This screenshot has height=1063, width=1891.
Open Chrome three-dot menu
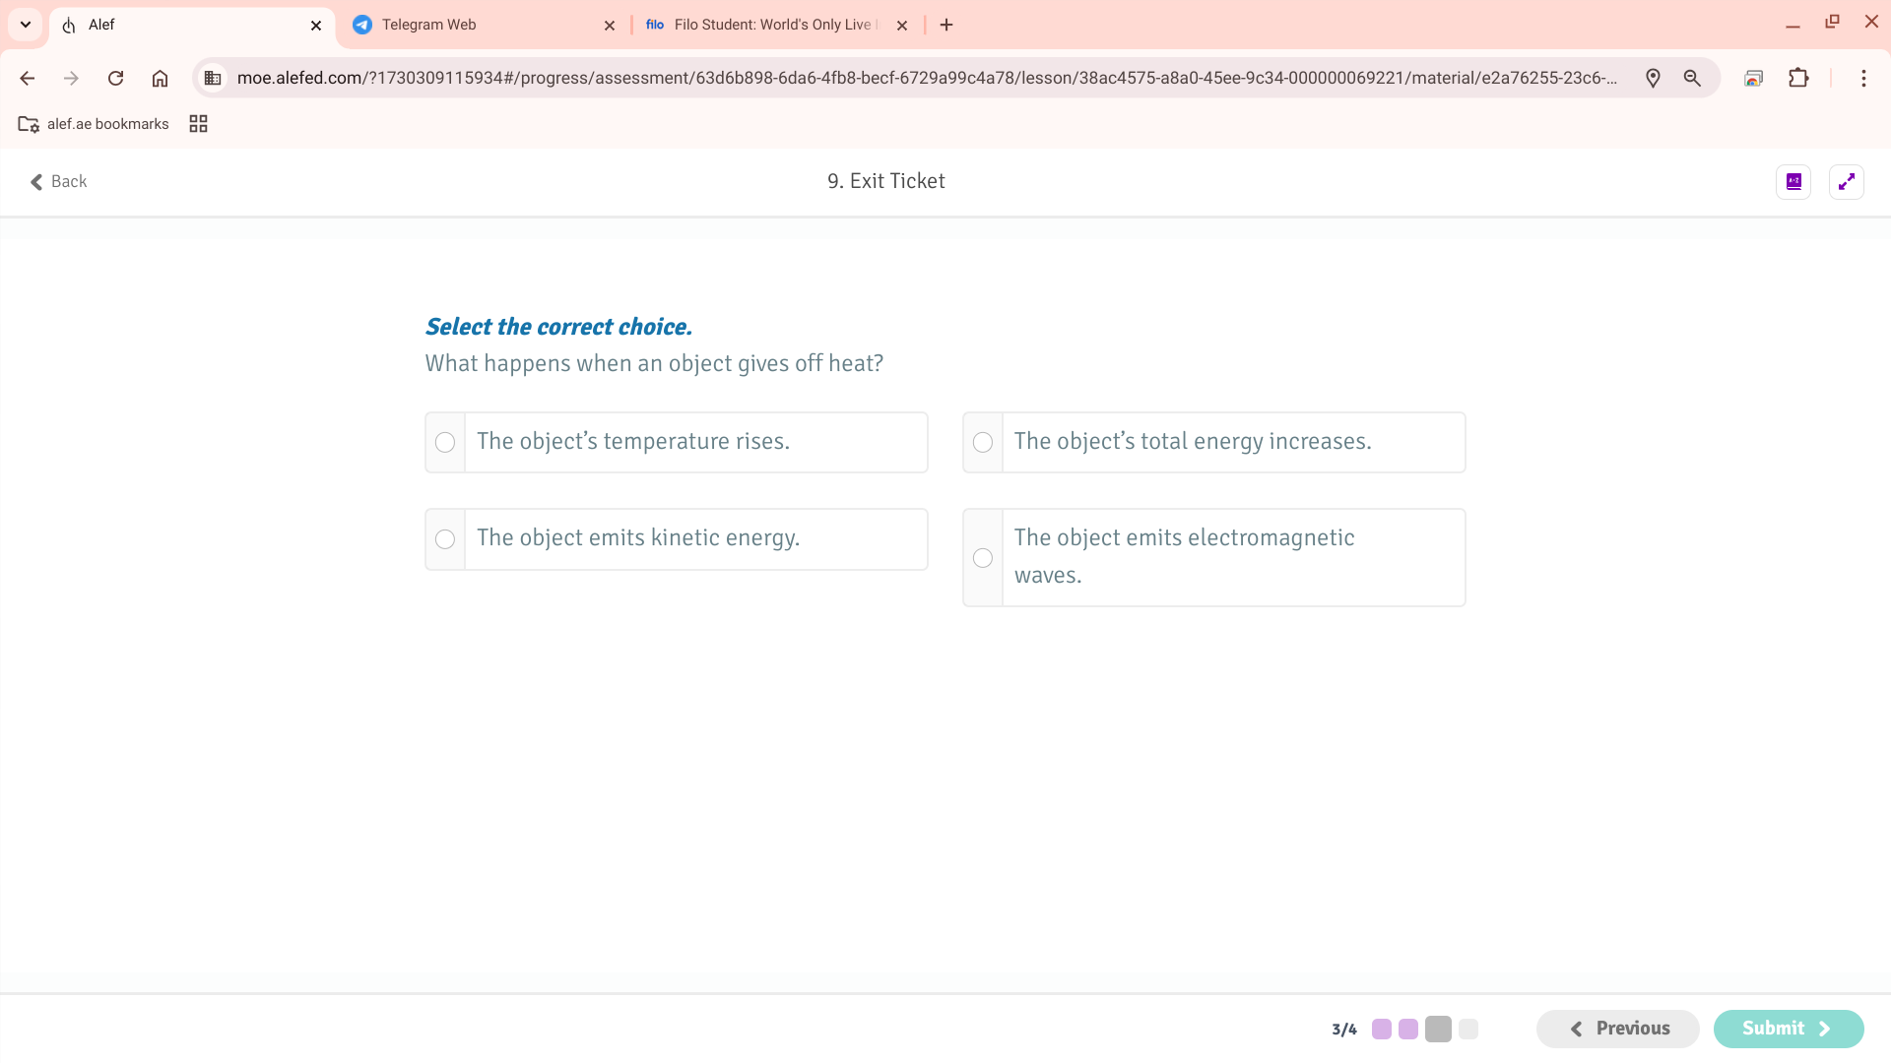[1862, 78]
